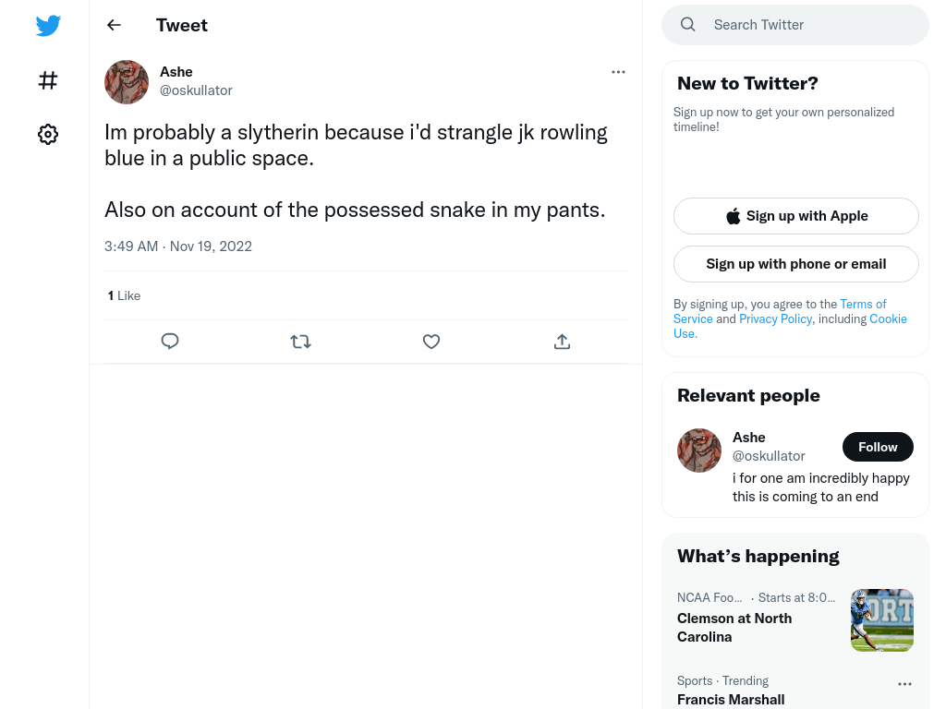
Task: Open Ashe's profile avatar on tweet
Action: pyautogui.click(x=127, y=81)
